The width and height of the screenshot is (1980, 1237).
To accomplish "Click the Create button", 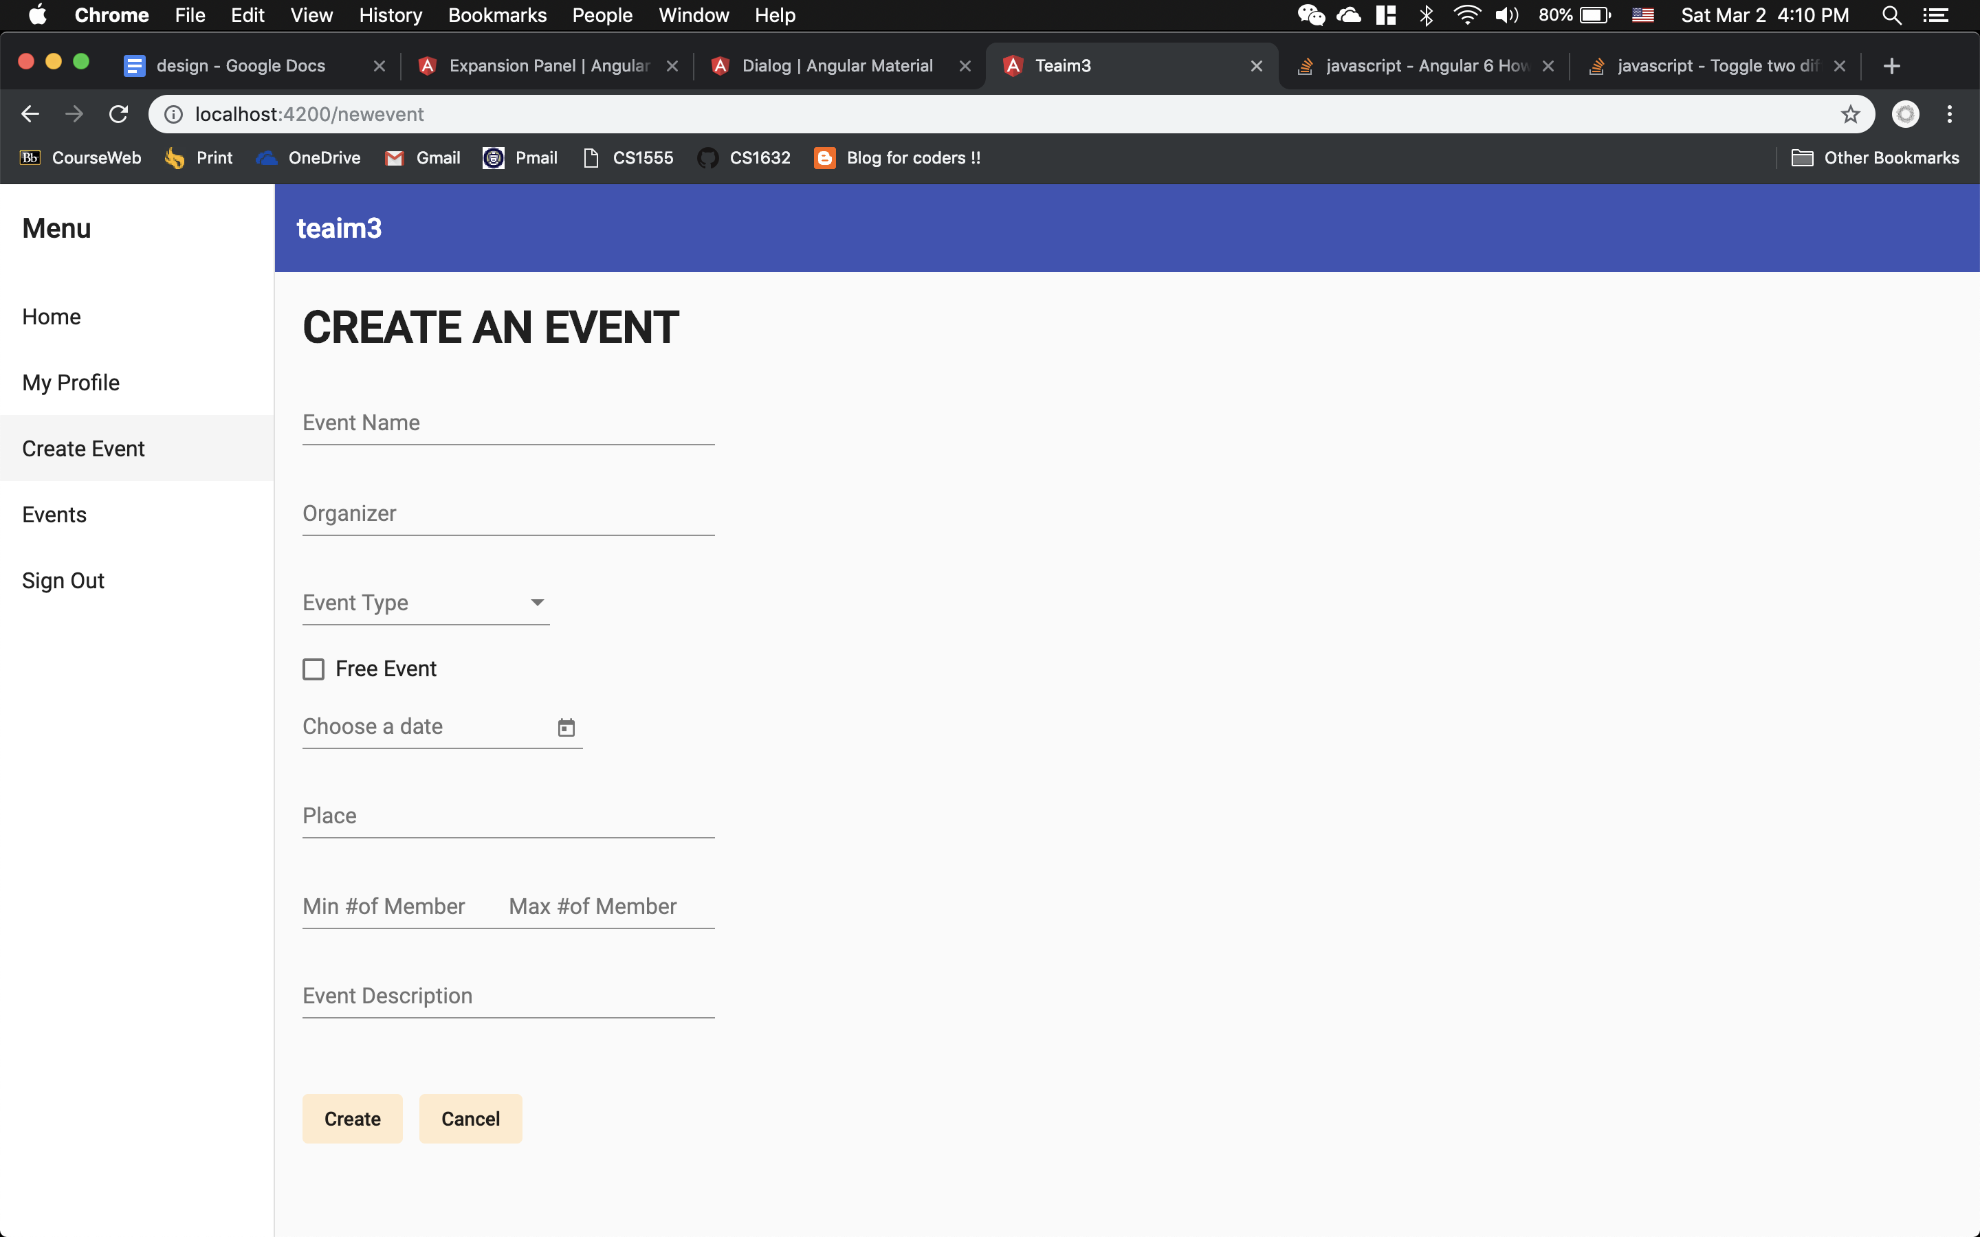I will (x=352, y=1118).
